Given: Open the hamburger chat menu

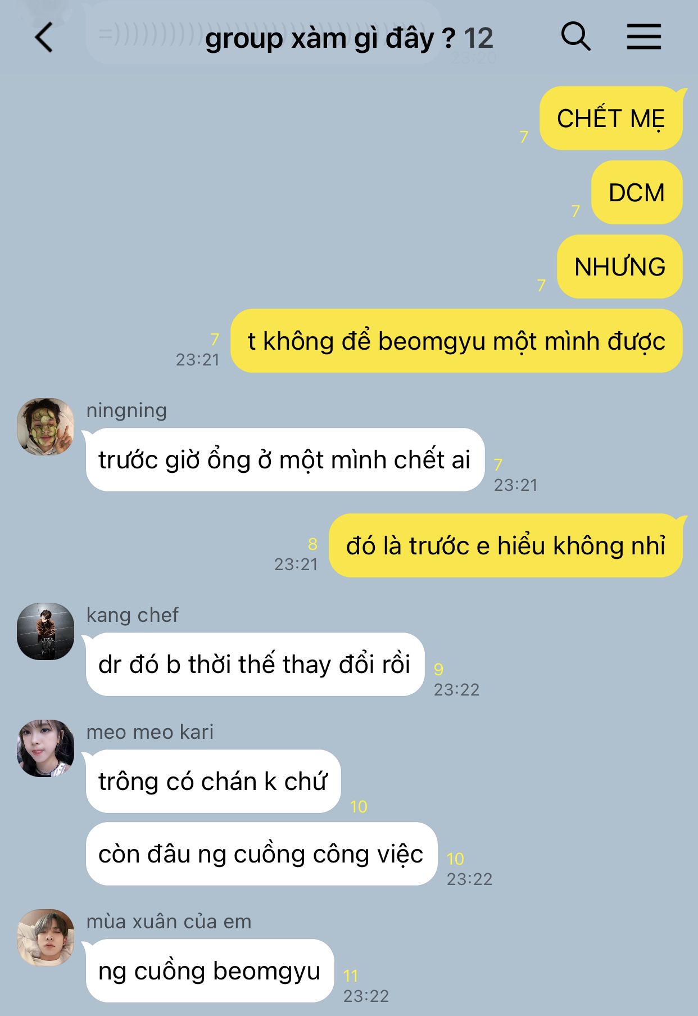Looking at the screenshot, I should tap(643, 37).
